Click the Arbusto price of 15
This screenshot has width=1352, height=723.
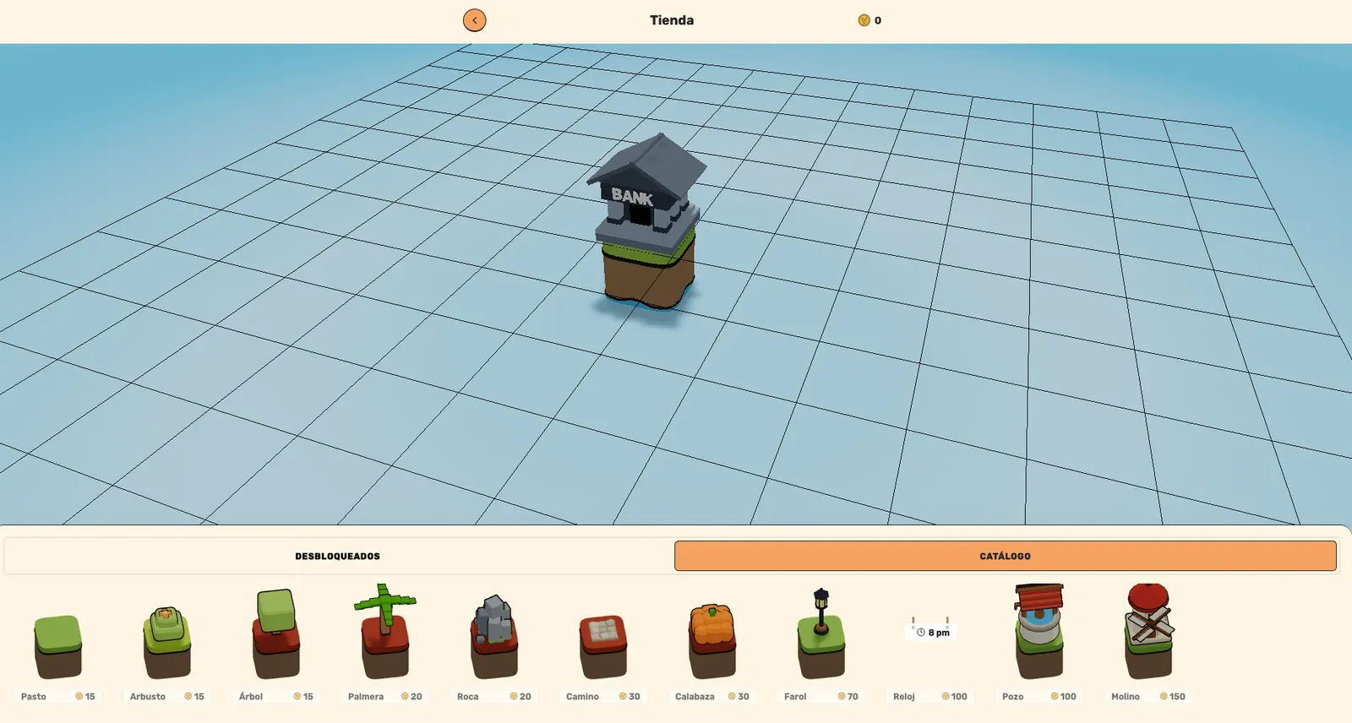click(x=194, y=697)
